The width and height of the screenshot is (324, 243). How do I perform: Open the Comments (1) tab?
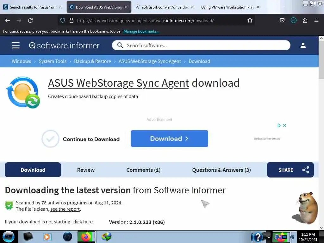point(143,170)
